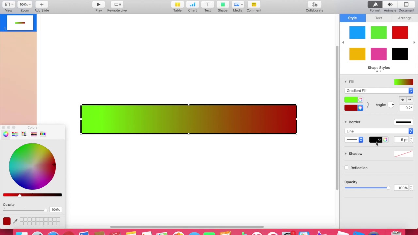Open the Format inspector
This screenshot has height=235, width=418.
coord(375,4)
